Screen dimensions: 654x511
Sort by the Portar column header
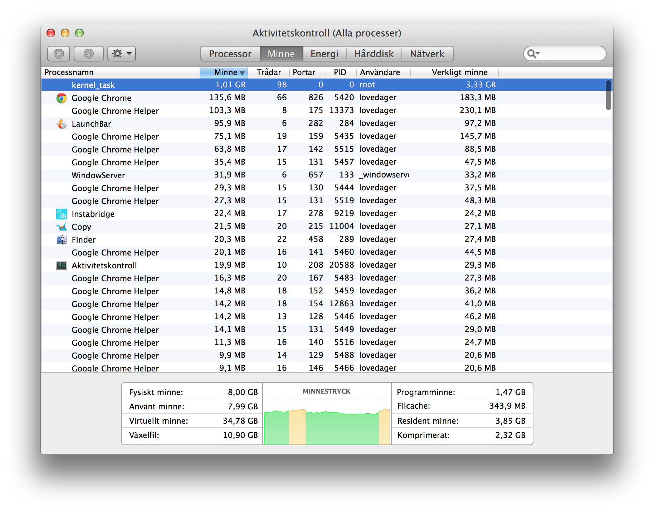click(x=308, y=72)
